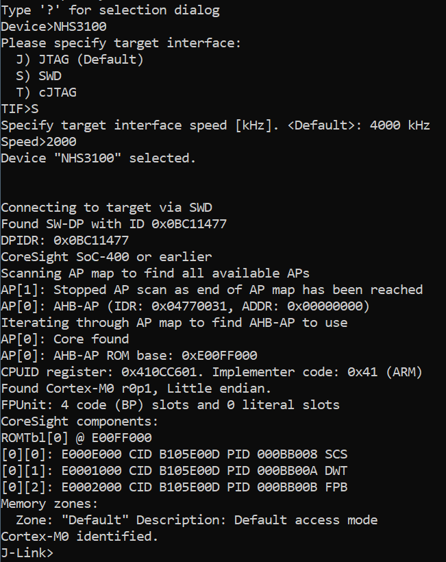This screenshot has height=562, width=446.
Task: Click the DPIDR: 0x0BC11477 line
Action: (x=65, y=241)
